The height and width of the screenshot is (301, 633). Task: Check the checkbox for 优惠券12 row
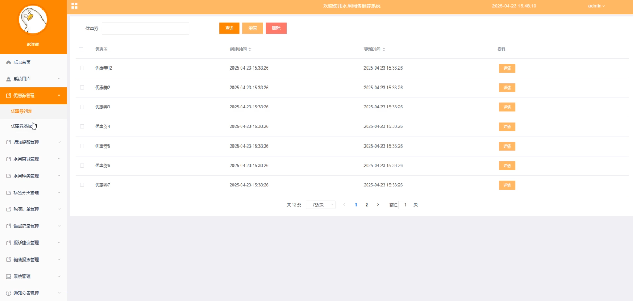82,68
